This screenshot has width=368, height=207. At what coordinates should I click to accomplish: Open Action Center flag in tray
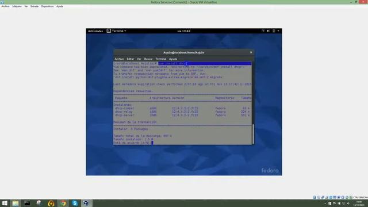point(334,204)
